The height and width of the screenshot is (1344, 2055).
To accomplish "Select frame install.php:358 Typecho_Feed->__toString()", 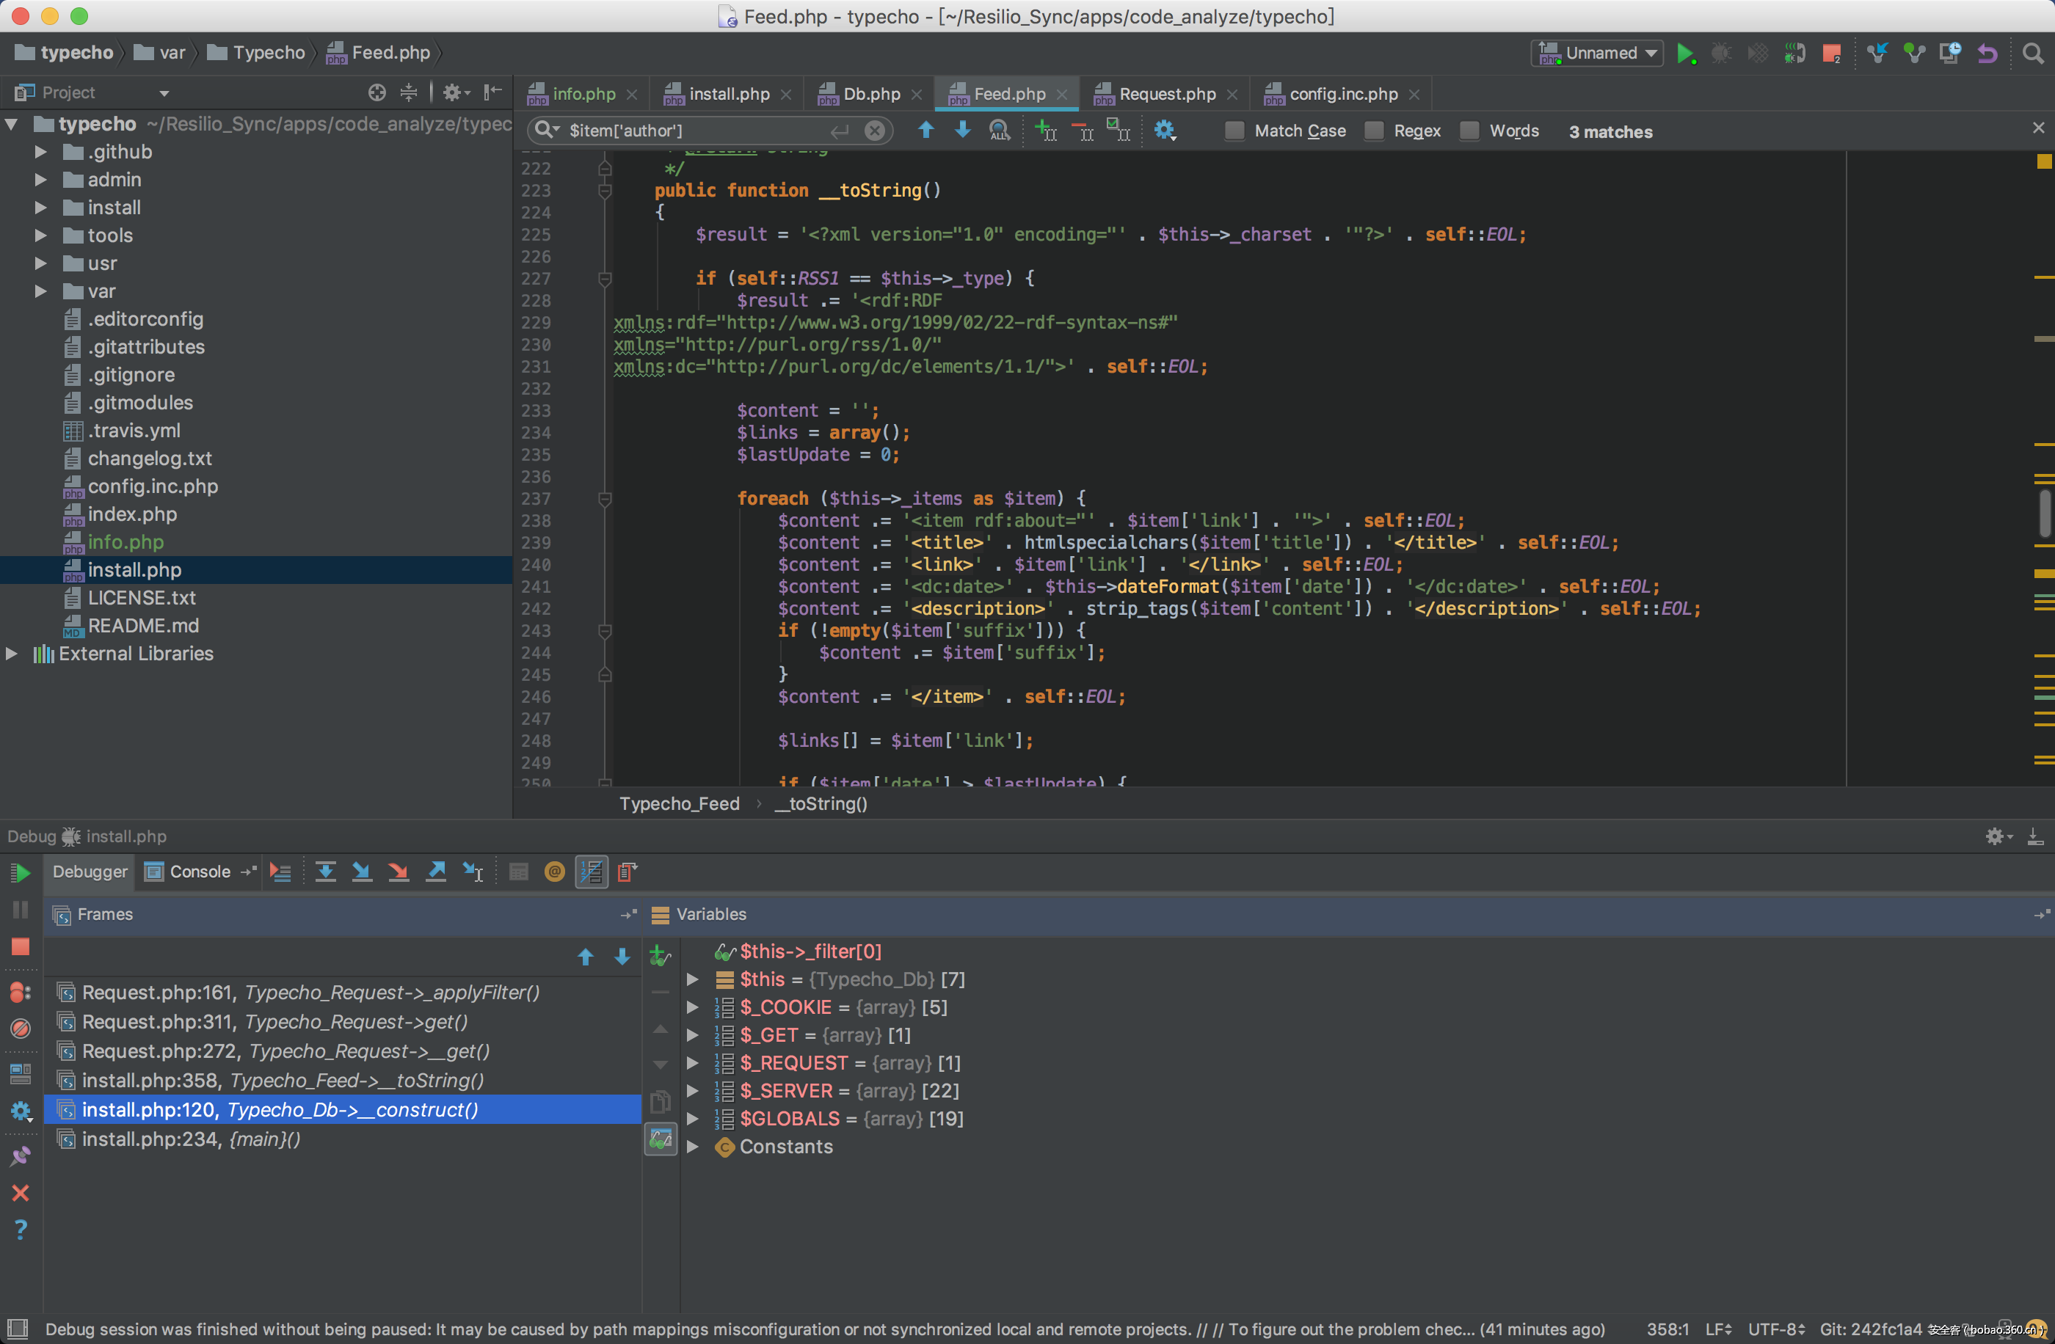I will click(283, 1081).
